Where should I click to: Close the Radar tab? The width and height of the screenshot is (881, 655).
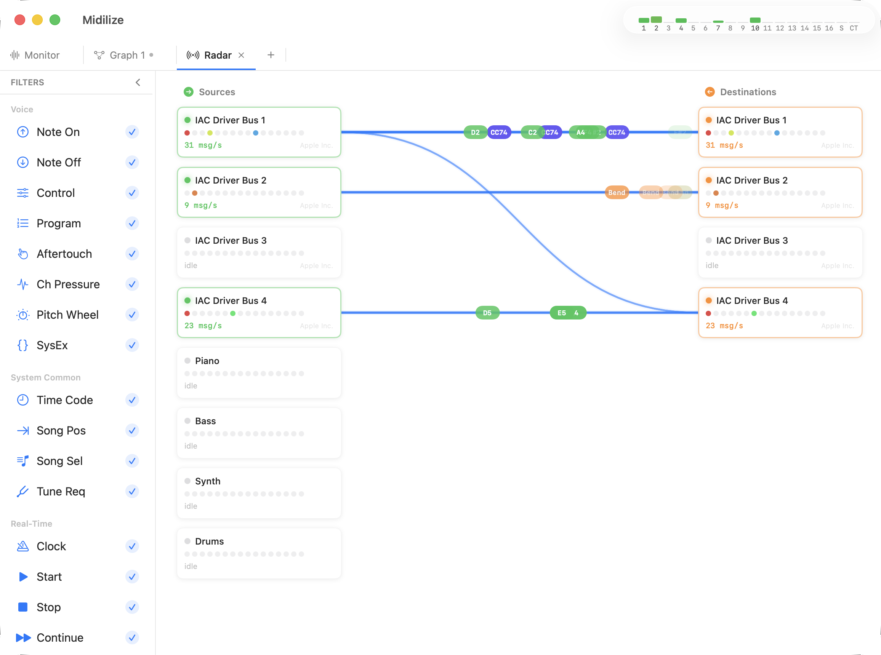tap(242, 55)
